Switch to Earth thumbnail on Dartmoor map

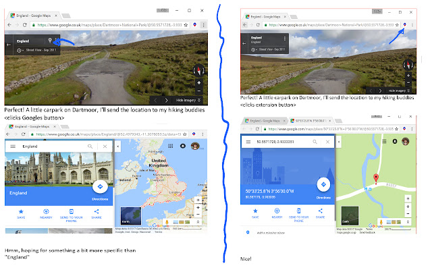tap(350, 215)
